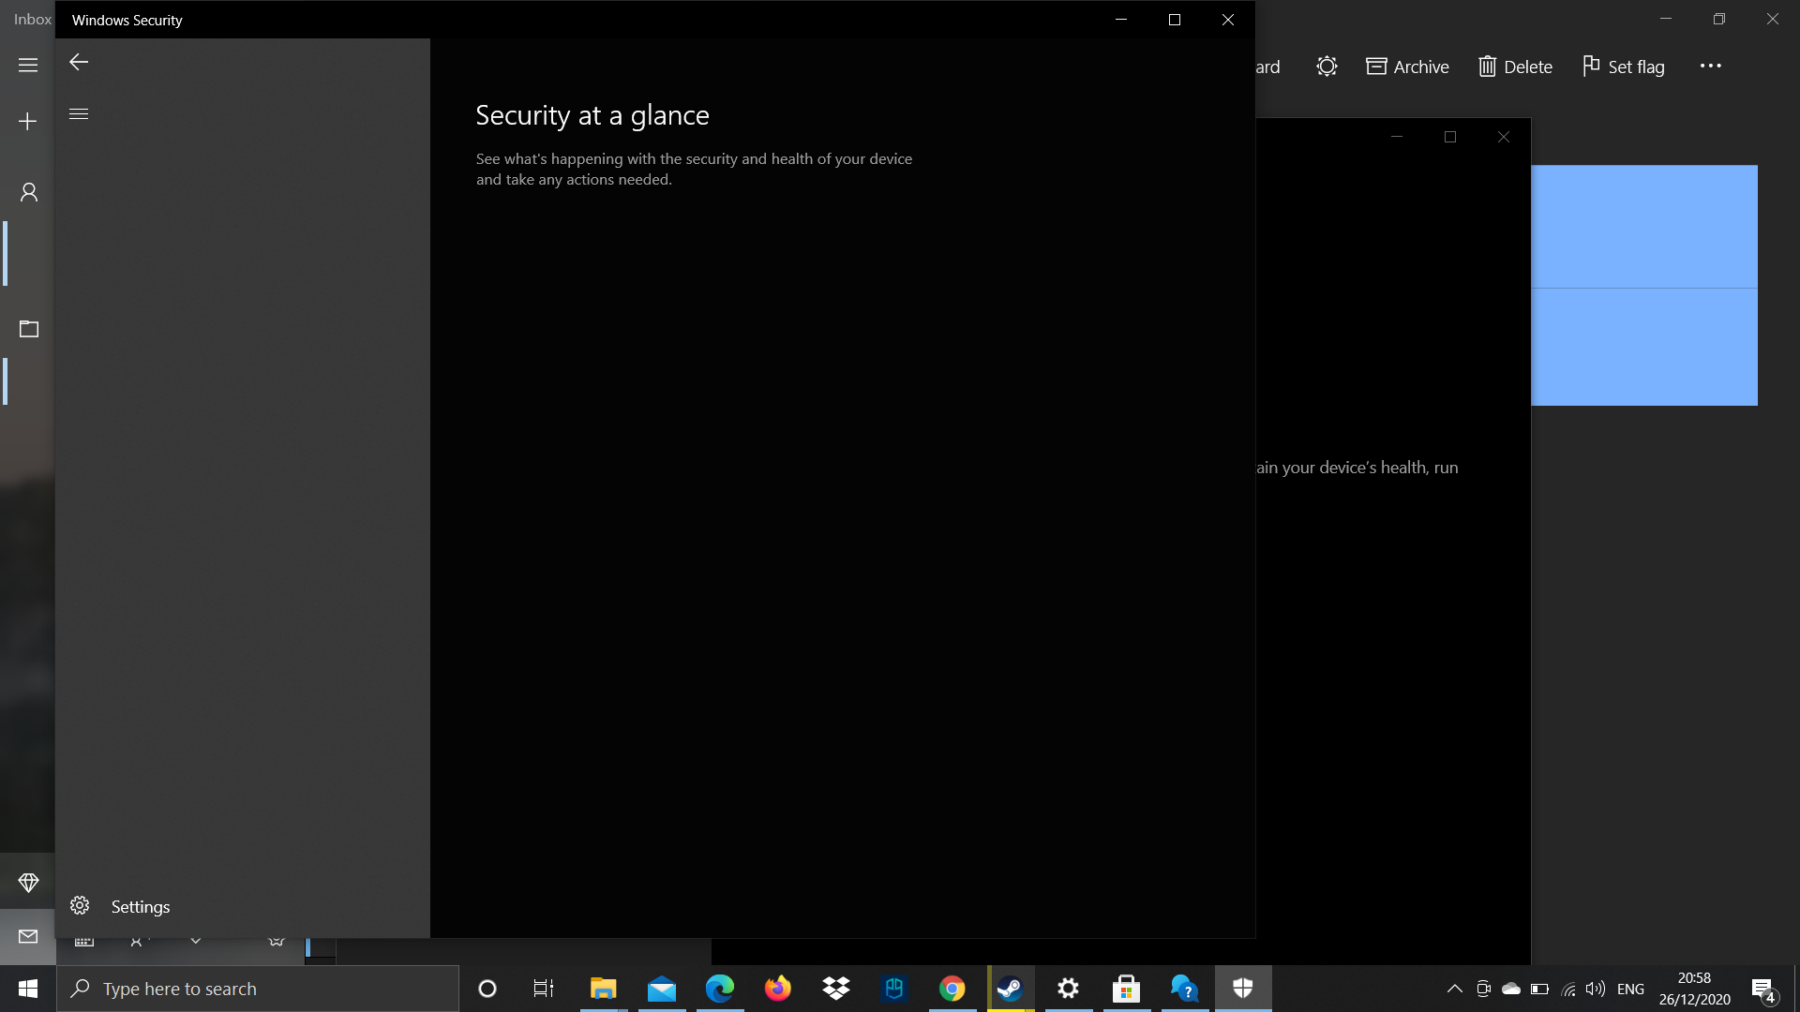Viewport: 1800px width, 1012px height.
Task: Check battery status icon in tray
Action: coord(1539,989)
